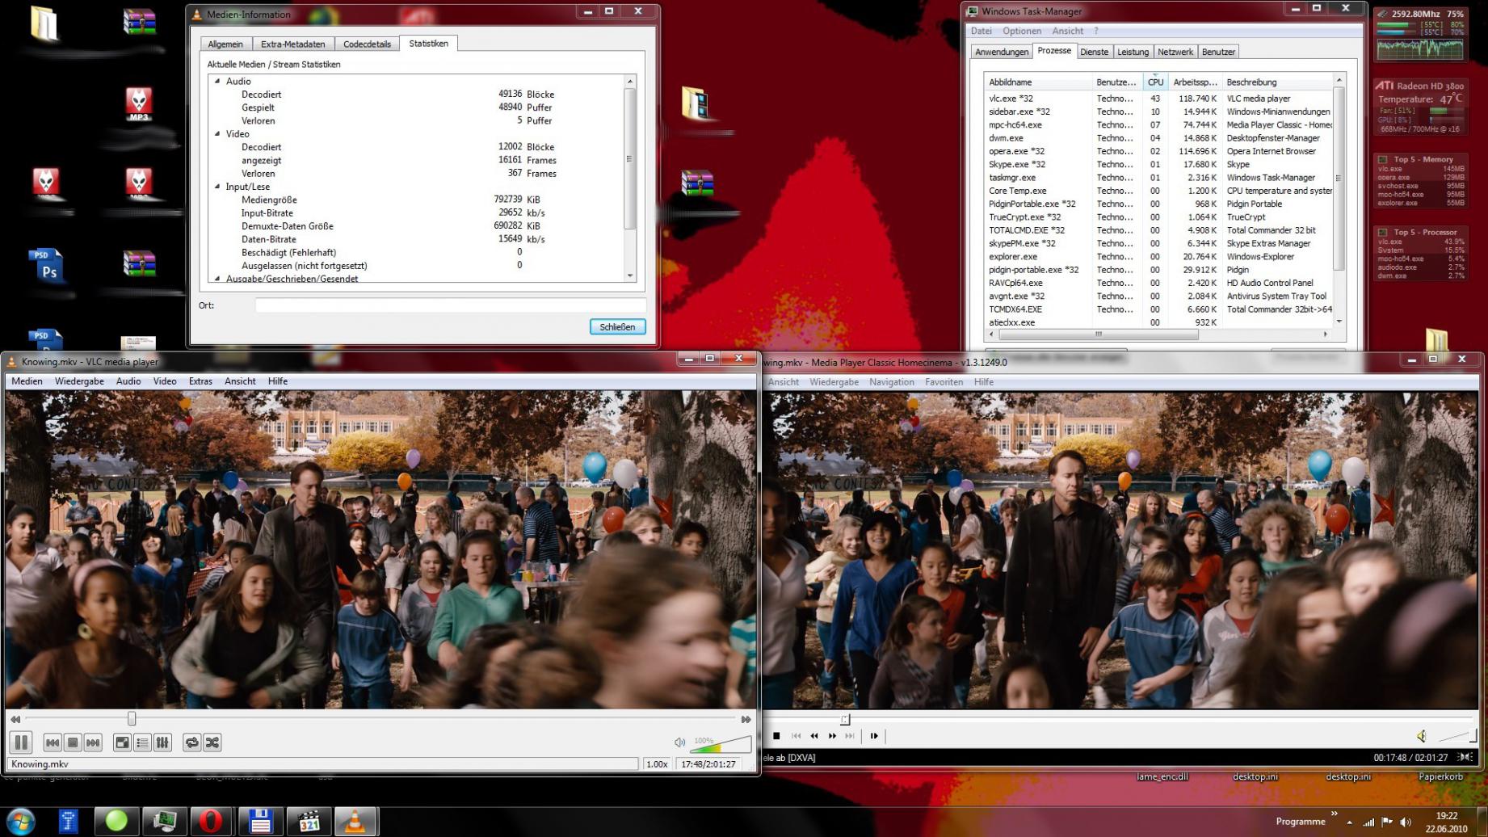The height and width of the screenshot is (837, 1488).
Task: Sort processes by Arbeitssp... column
Action: click(x=1195, y=82)
